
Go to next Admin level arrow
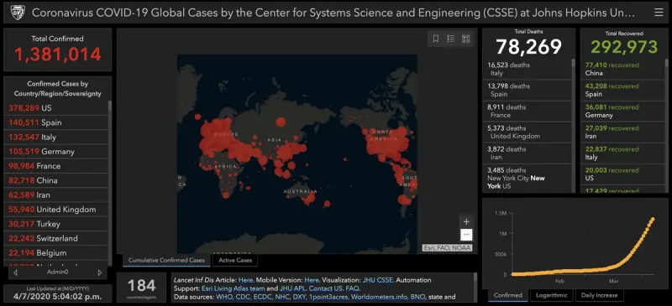[x=100, y=272]
